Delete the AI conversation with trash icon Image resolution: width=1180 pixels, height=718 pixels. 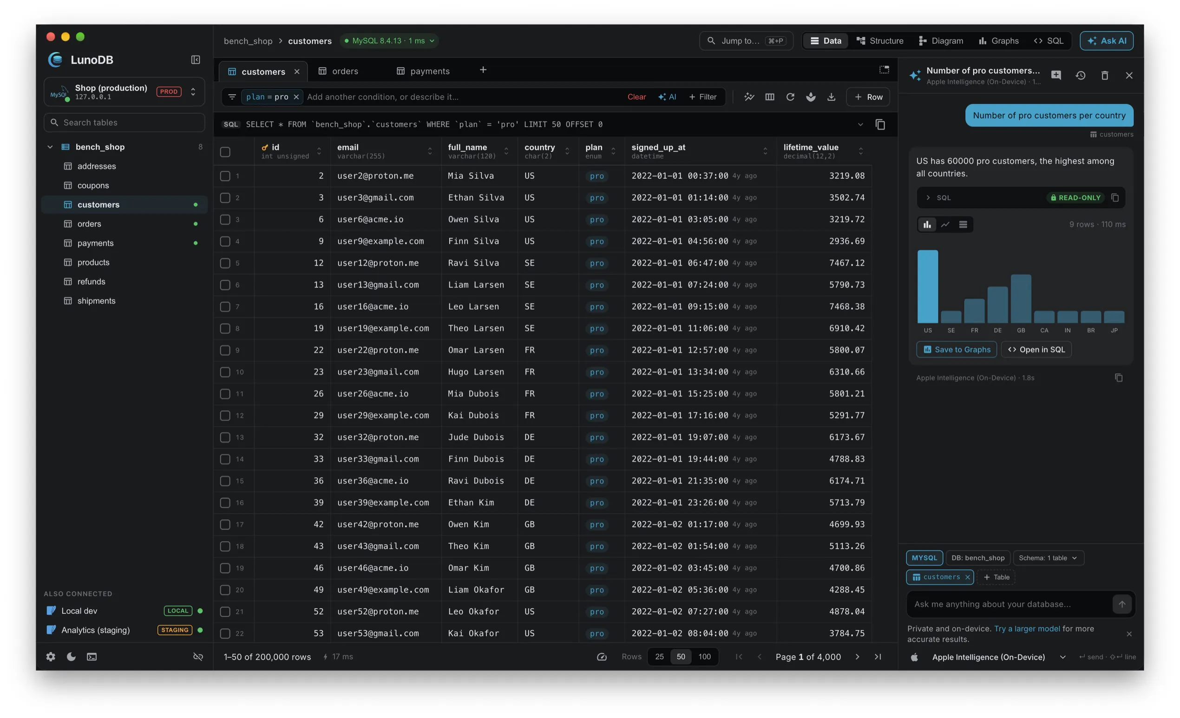[1105, 75]
